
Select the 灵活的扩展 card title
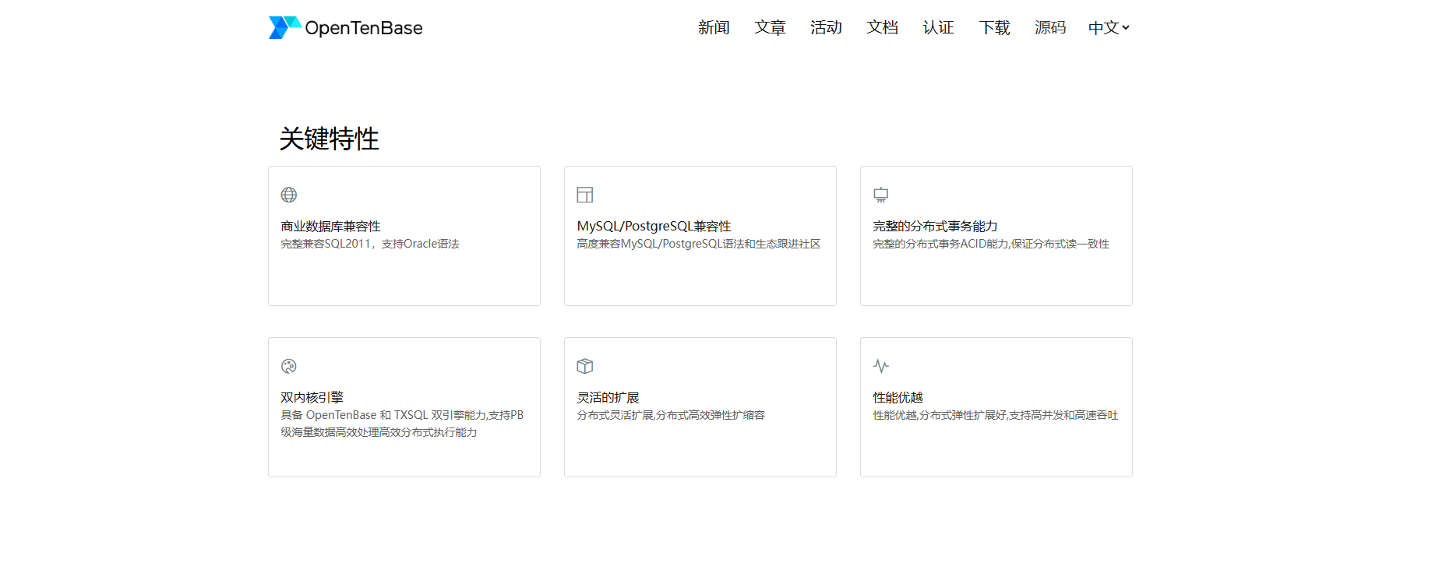(608, 397)
